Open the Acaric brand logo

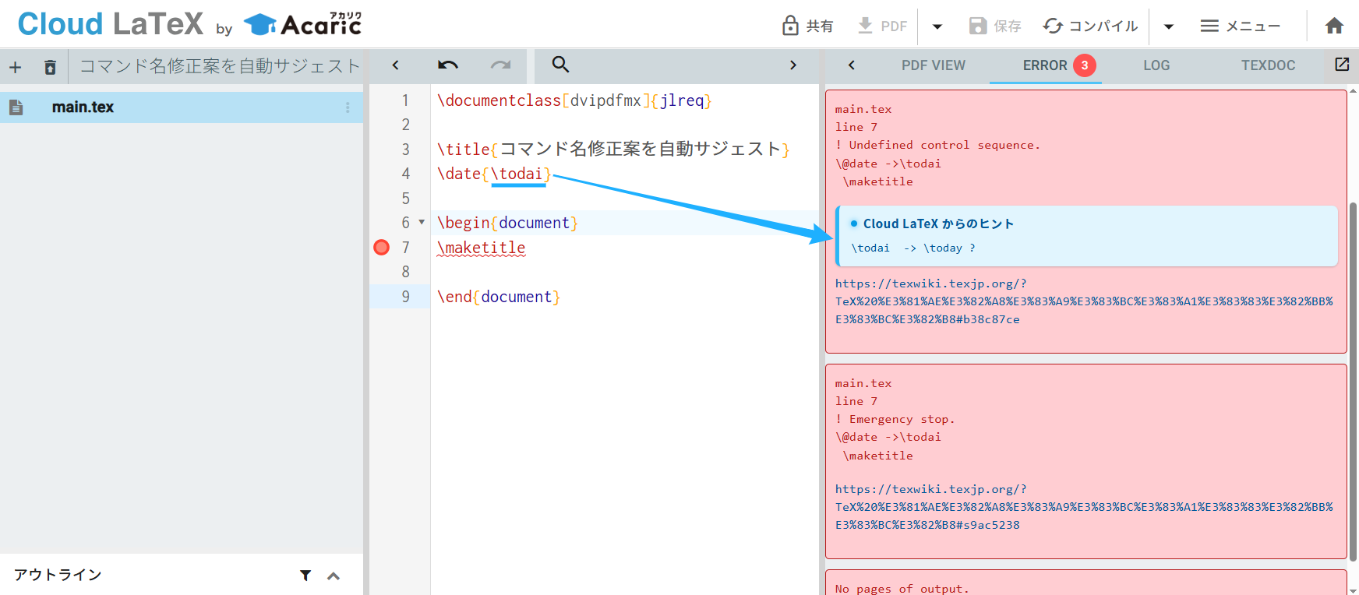click(302, 25)
